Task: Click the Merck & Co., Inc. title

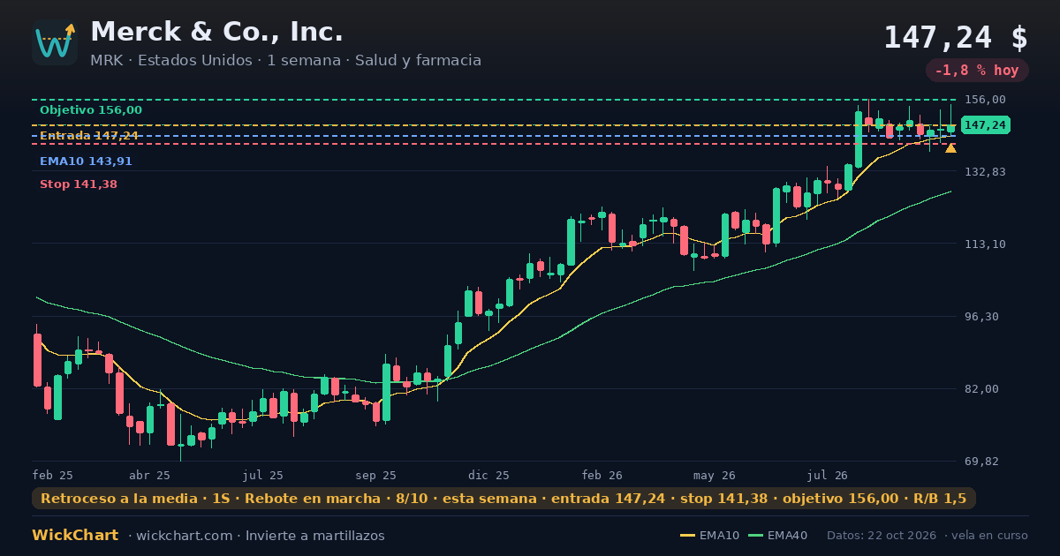Action: click(216, 32)
